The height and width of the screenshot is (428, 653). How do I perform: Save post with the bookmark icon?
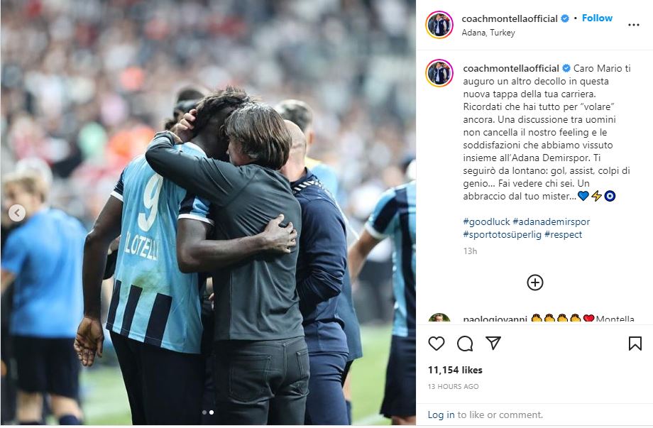click(x=635, y=344)
